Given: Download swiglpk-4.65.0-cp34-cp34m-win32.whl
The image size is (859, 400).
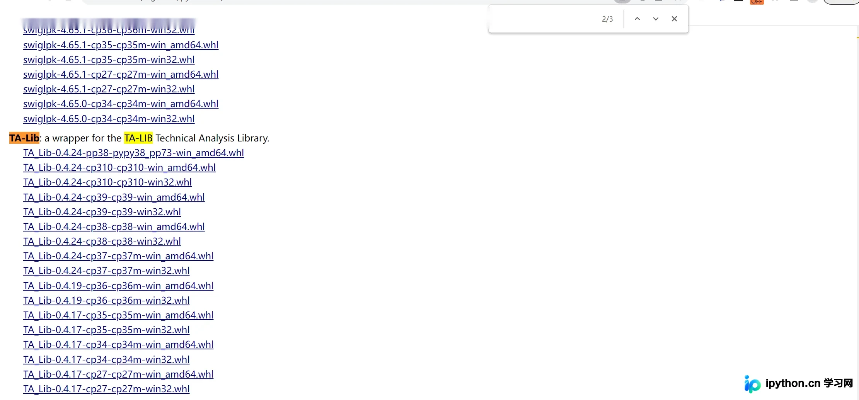Looking at the screenshot, I should 109,119.
